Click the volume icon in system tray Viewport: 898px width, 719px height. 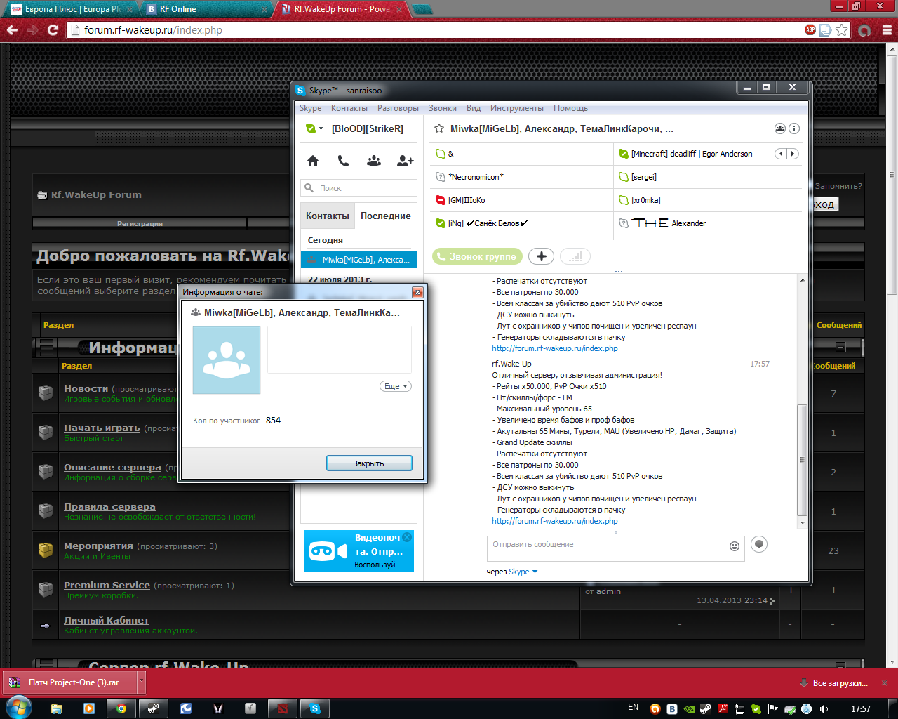pos(824,708)
